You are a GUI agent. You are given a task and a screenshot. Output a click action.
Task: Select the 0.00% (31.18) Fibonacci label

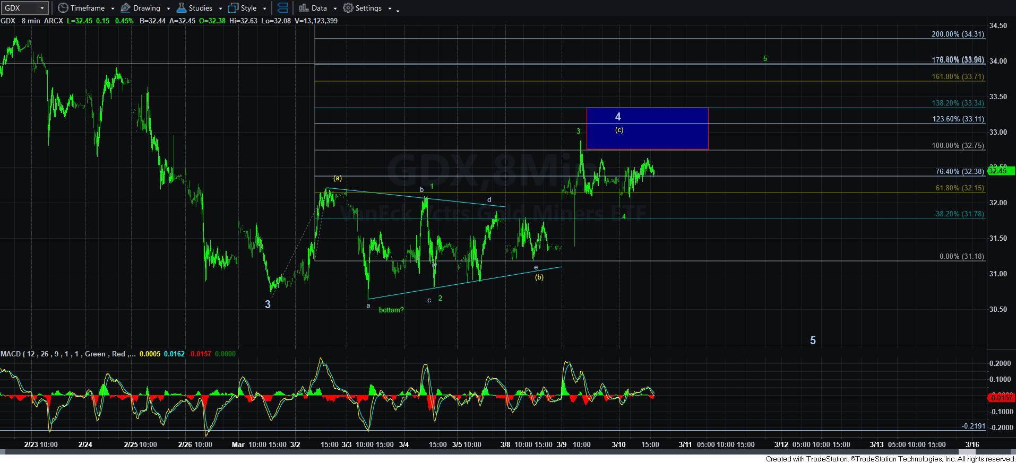961,256
